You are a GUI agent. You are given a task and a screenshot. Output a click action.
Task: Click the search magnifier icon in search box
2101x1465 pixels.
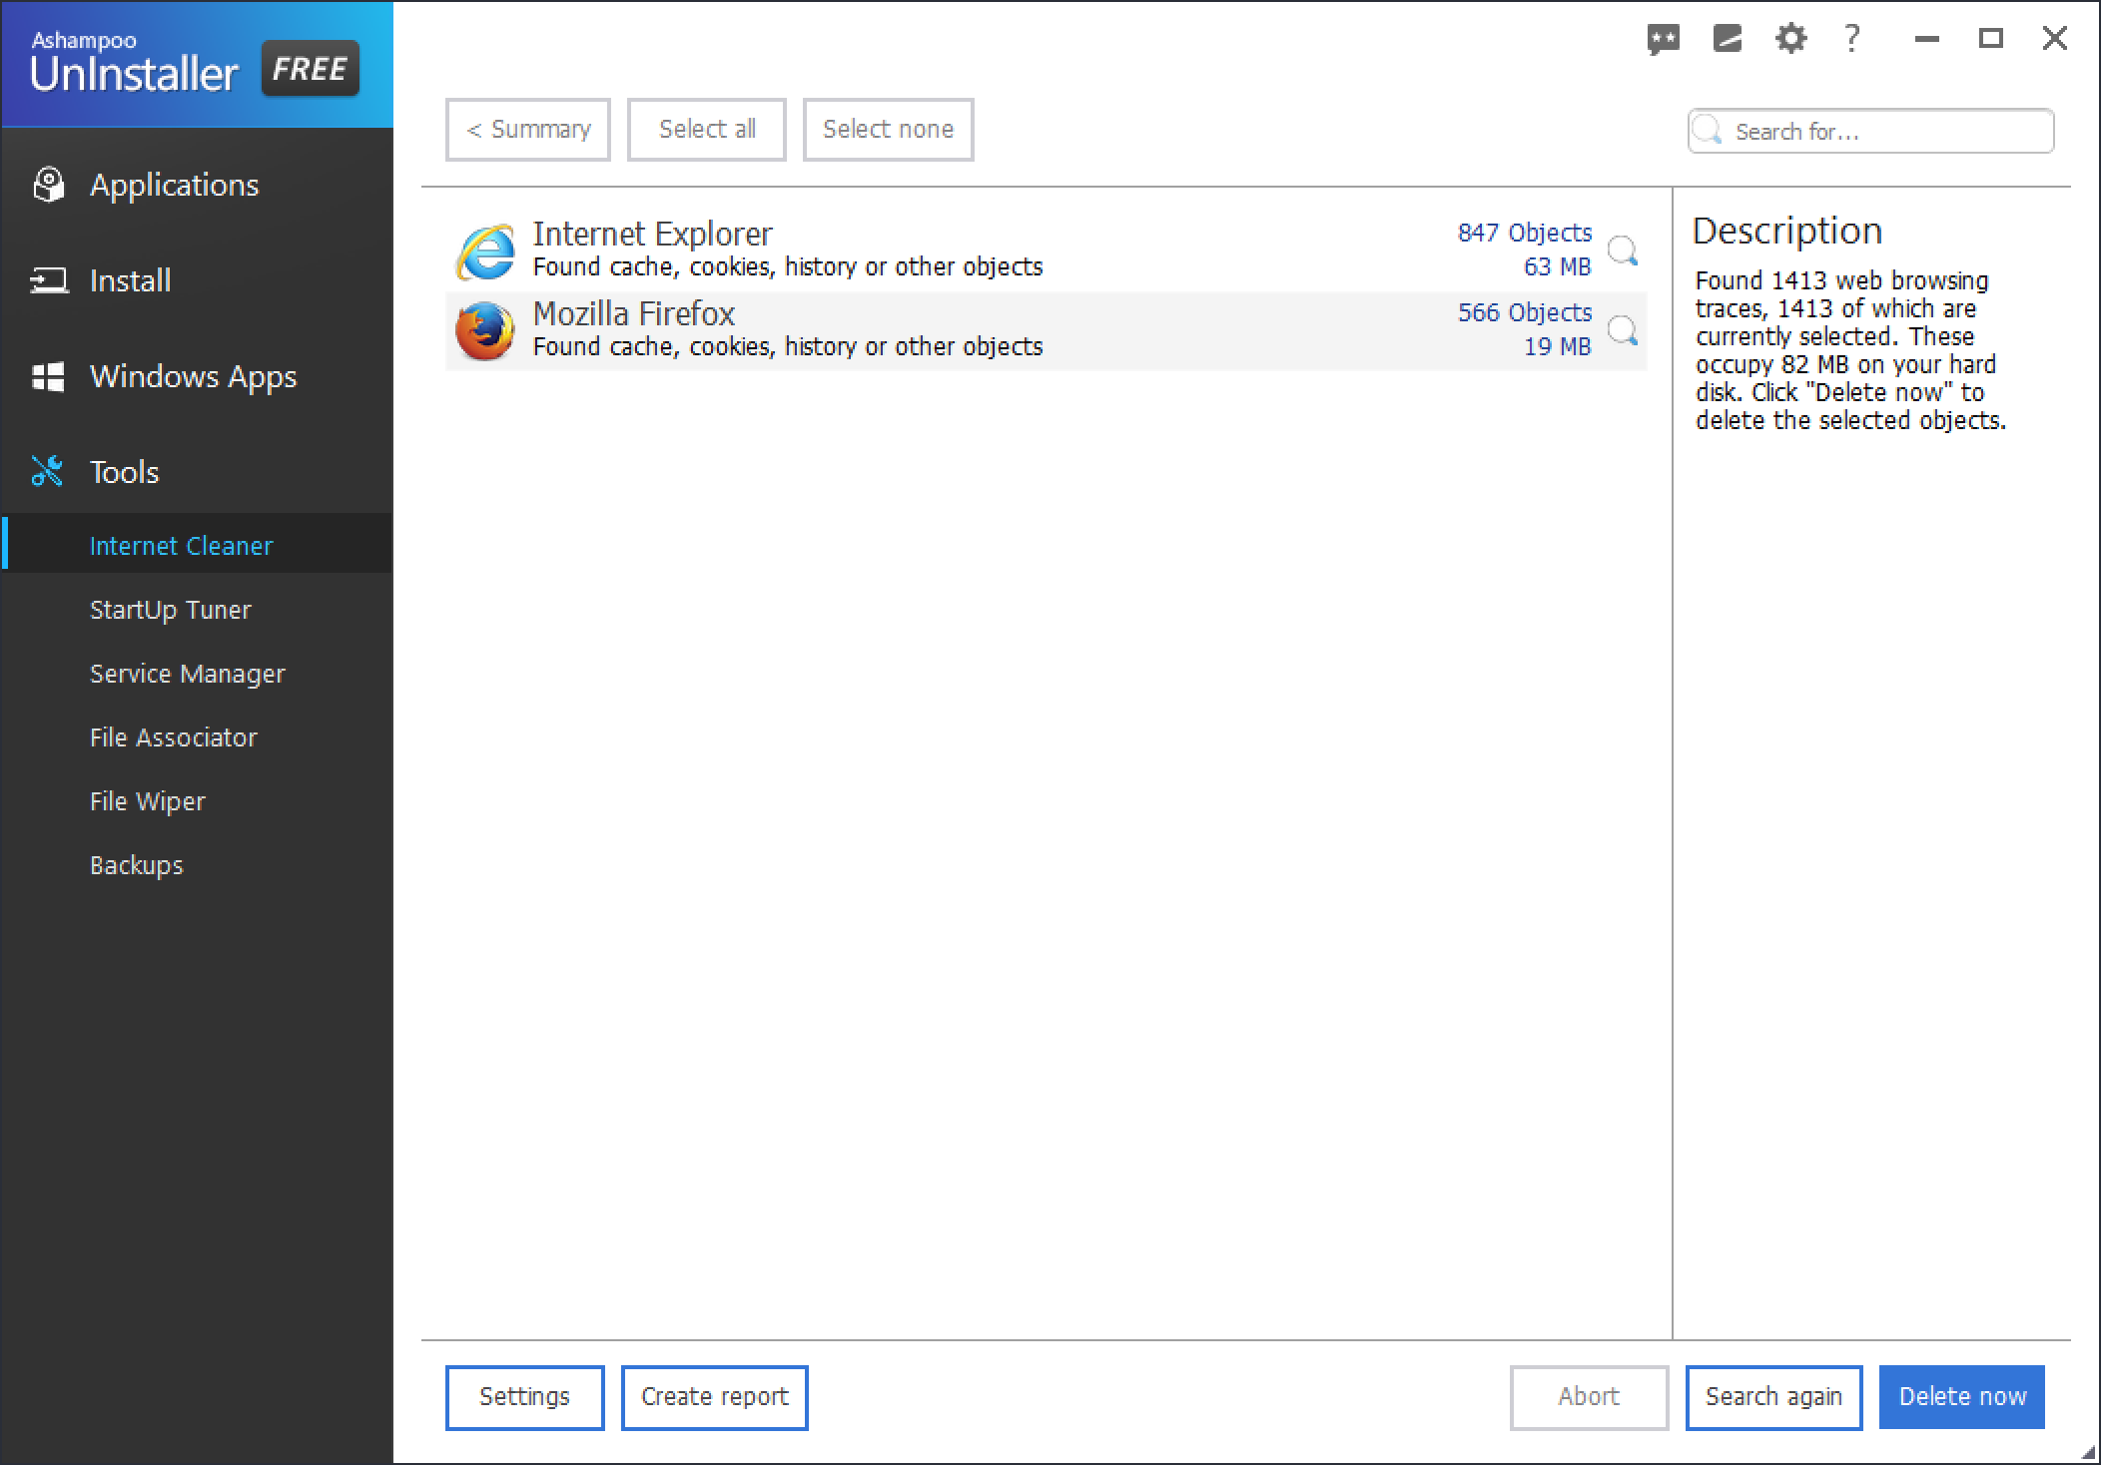[x=1709, y=131]
